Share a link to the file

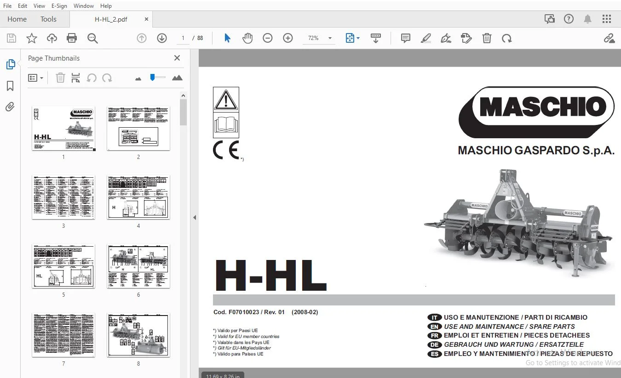point(609,38)
